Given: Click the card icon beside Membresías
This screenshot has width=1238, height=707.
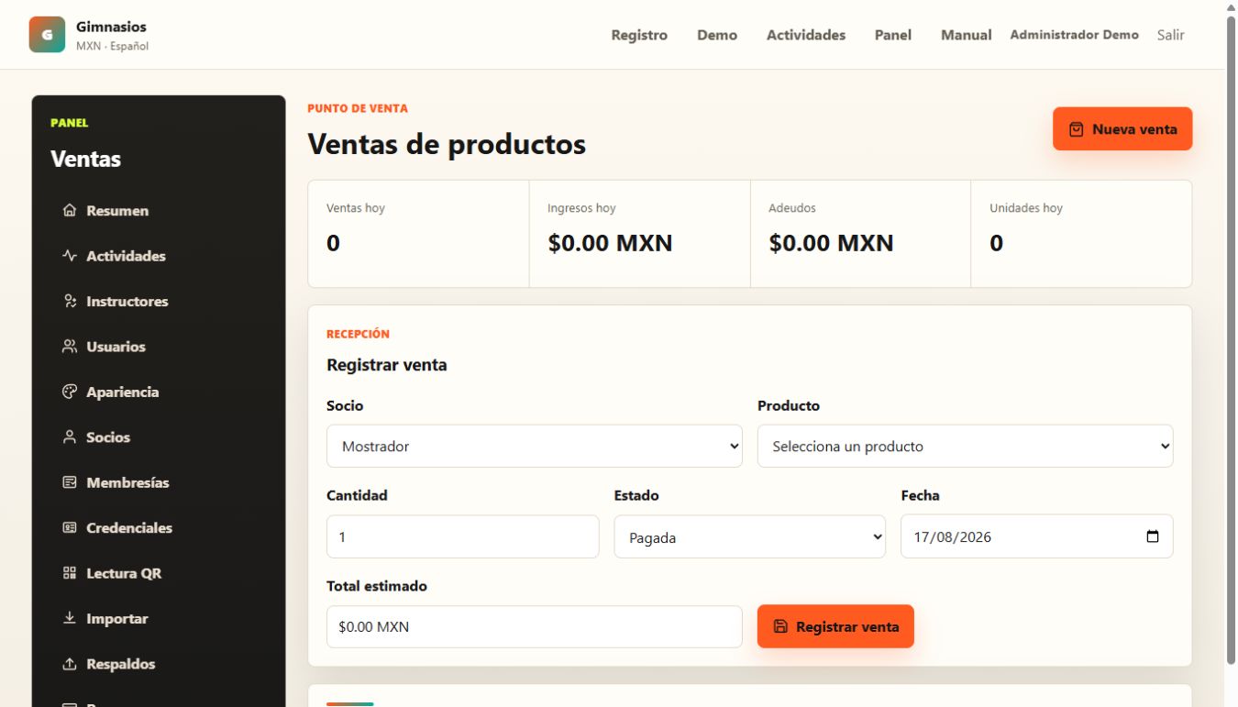Looking at the screenshot, I should [70, 482].
